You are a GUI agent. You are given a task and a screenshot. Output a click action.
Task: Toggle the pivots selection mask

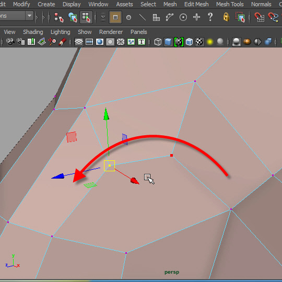tap(183, 17)
